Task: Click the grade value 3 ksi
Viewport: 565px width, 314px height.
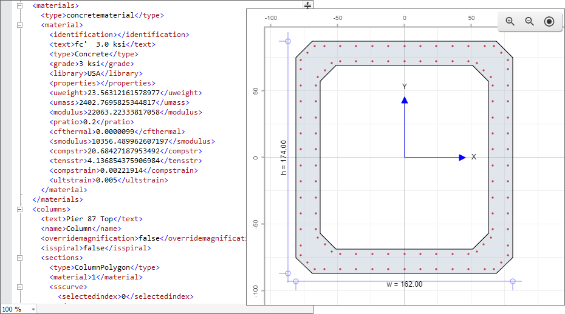Action: coord(90,64)
